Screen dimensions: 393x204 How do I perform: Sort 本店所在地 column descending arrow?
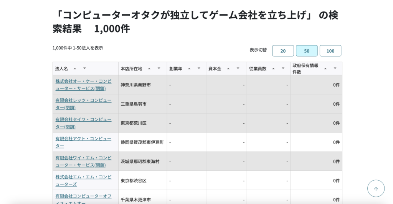pyautogui.click(x=159, y=69)
